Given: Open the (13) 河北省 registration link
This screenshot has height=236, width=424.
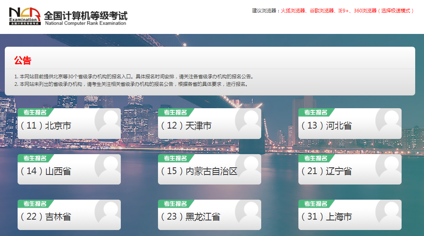Looking at the screenshot, I should coord(327,126).
